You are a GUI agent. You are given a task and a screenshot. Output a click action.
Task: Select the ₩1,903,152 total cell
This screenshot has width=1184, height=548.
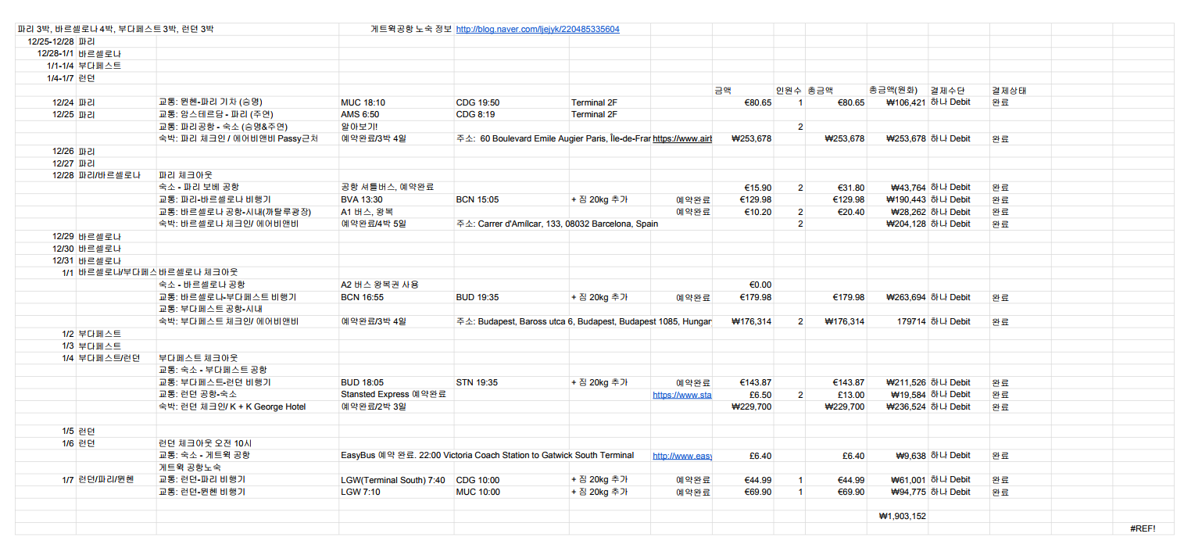coord(902,517)
